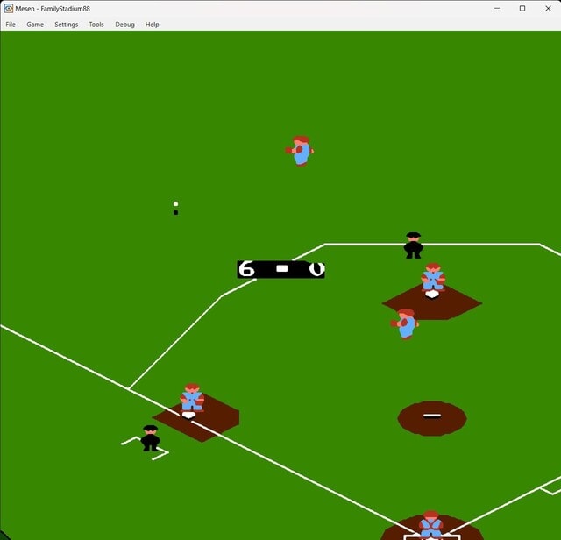This screenshot has width=561, height=540.
Task: Open the File menu
Action: pos(11,25)
